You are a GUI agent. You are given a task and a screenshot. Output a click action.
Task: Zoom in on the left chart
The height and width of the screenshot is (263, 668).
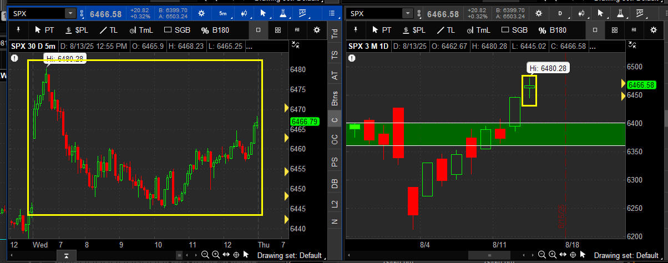(215, 255)
